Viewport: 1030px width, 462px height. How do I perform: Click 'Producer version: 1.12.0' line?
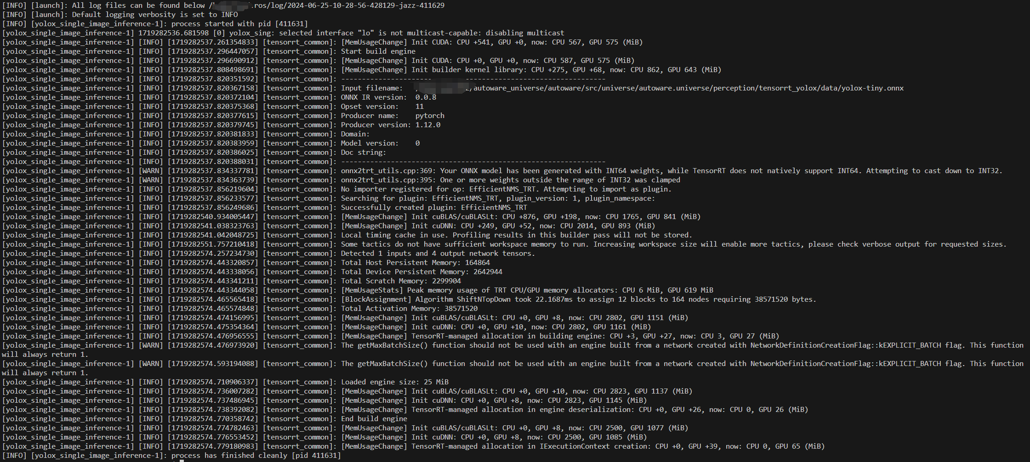[222, 125]
